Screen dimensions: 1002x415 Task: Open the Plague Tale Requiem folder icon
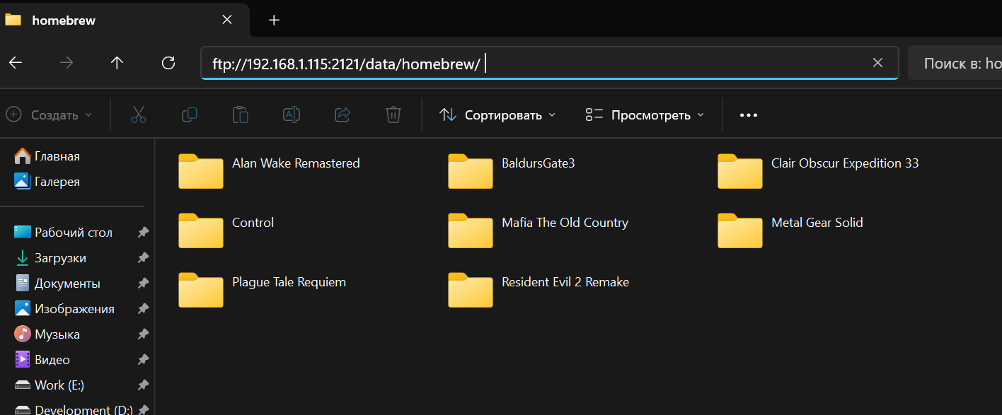(201, 290)
